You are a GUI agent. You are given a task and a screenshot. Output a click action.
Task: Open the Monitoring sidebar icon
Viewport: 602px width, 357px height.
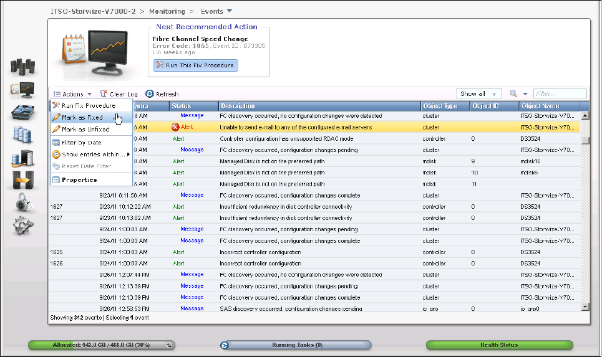point(22,89)
